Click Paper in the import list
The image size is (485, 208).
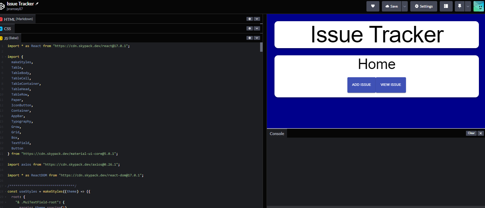click(x=17, y=100)
